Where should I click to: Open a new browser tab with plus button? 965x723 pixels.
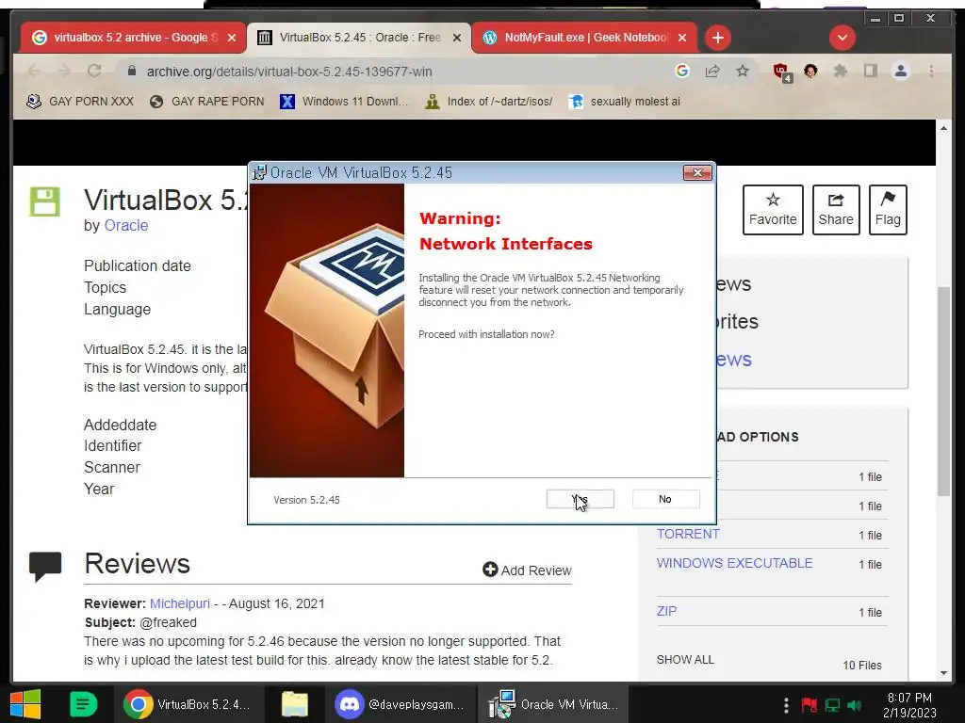click(717, 38)
